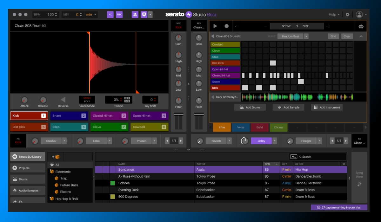Toggle the purple MIX panel button
381x222 pixels.
click(x=119, y=15)
